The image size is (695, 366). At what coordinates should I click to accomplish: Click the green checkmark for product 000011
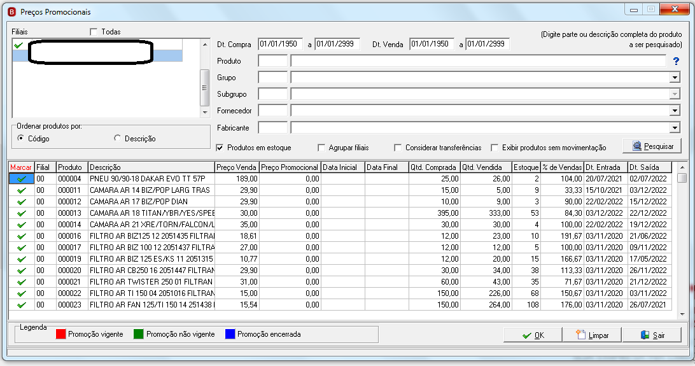pyautogui.click(x=22, y=190)
